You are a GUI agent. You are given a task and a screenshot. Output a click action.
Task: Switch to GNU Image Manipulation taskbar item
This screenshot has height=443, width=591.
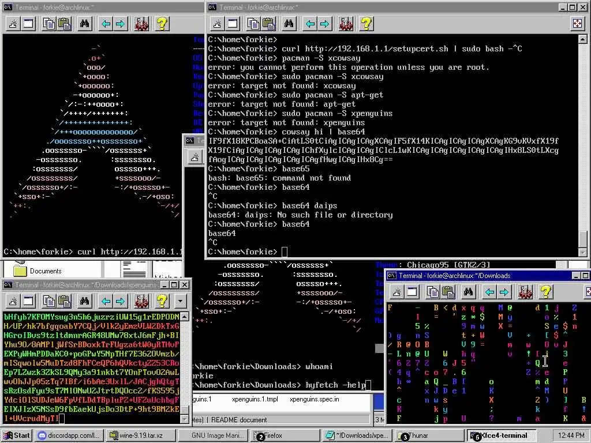[x=212, y=436]
